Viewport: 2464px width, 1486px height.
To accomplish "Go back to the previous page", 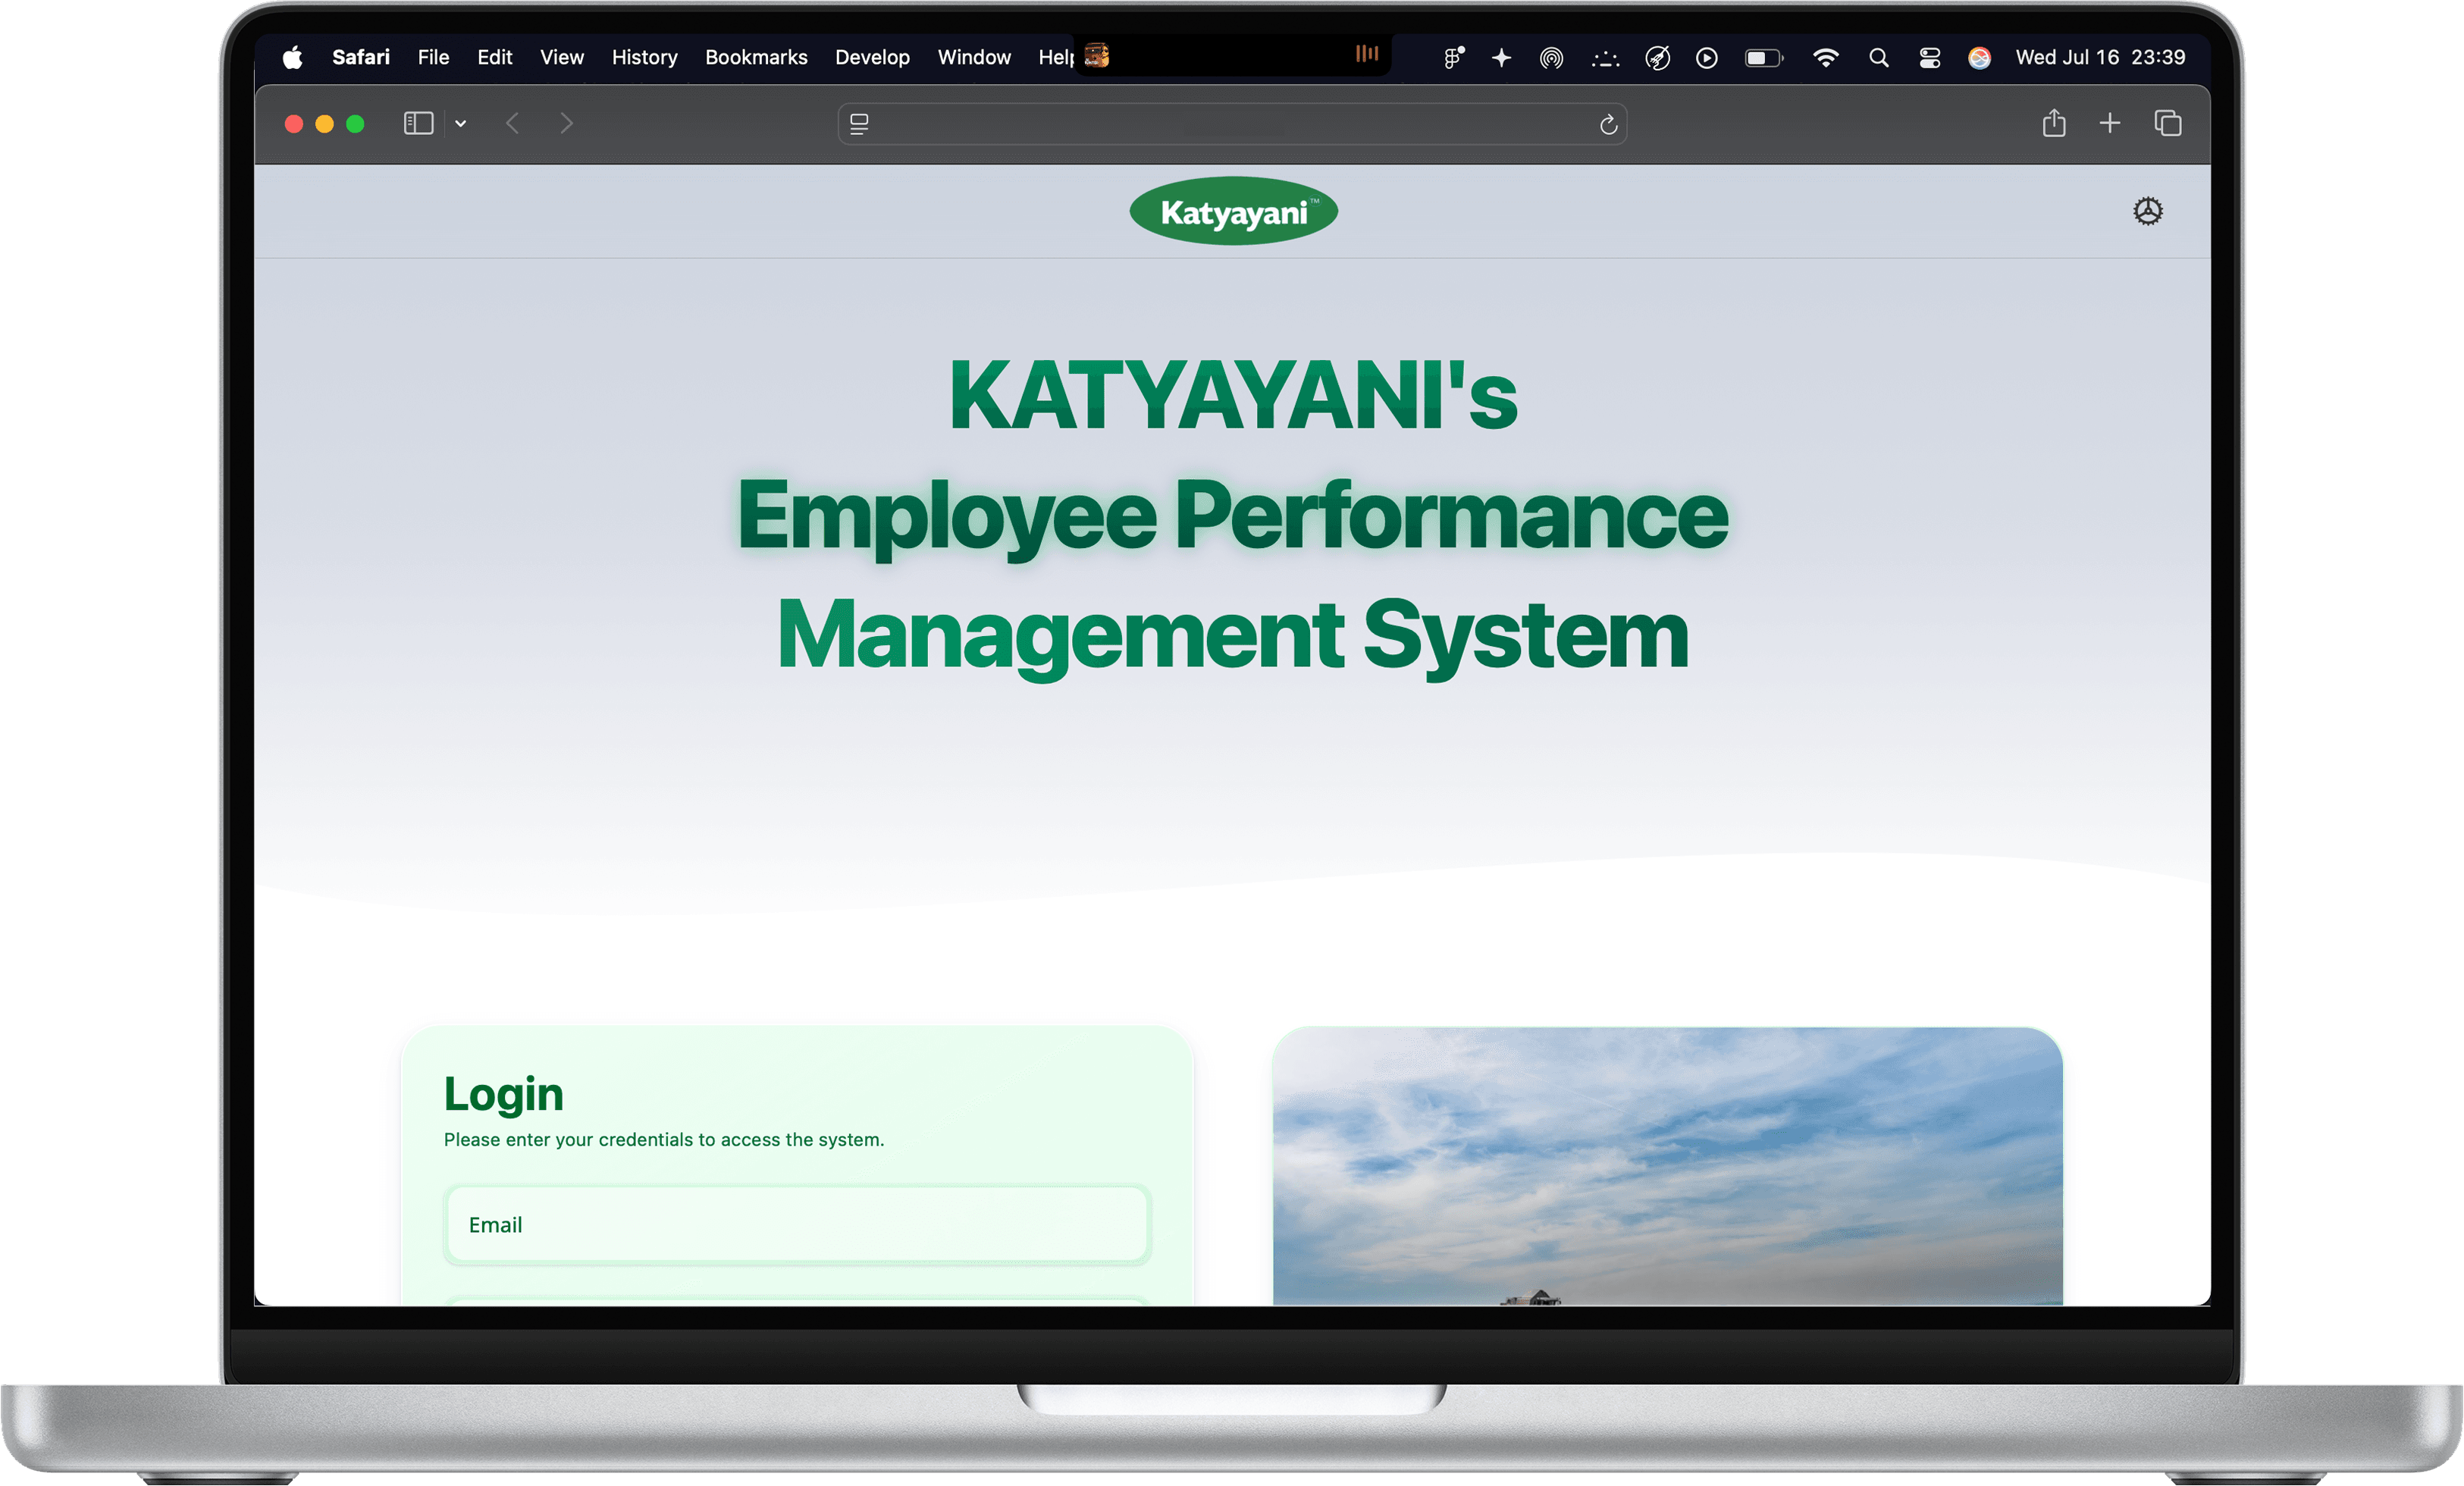I will pos(513,123).
